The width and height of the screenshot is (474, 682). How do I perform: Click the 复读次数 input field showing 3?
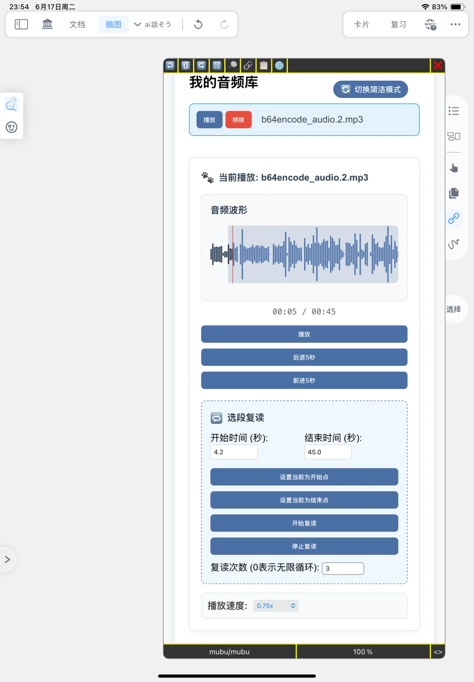click(343, 568)
